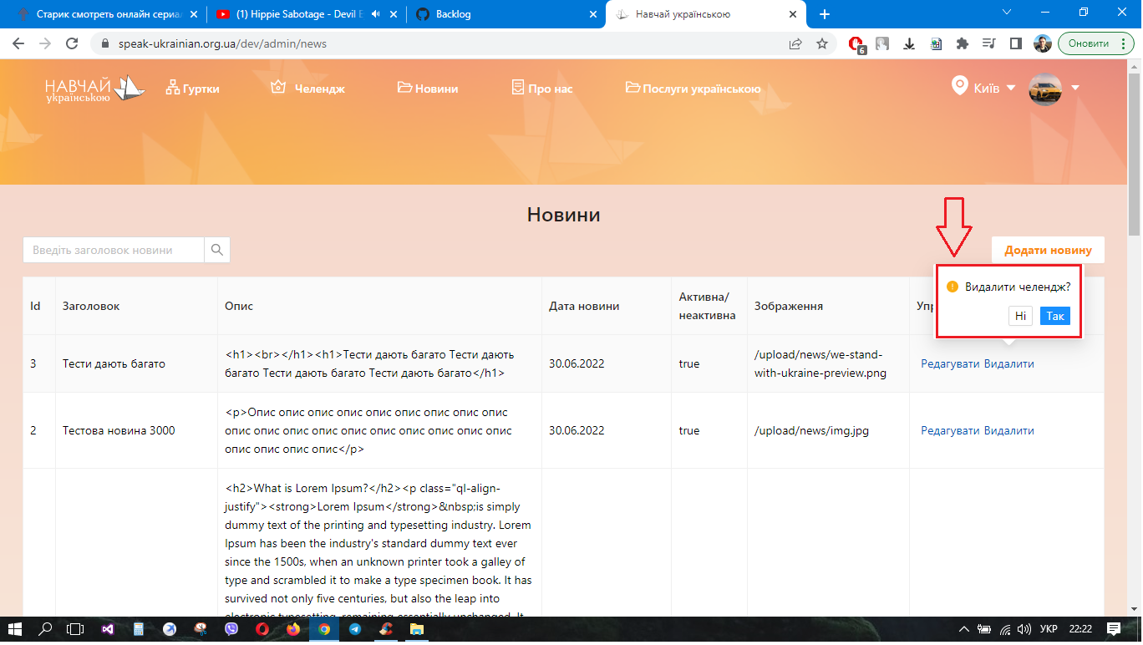Bookmark the page with the star icon
Image resolution: width=1143 pixels, height=645 pixels.
[x=824, y=43]
